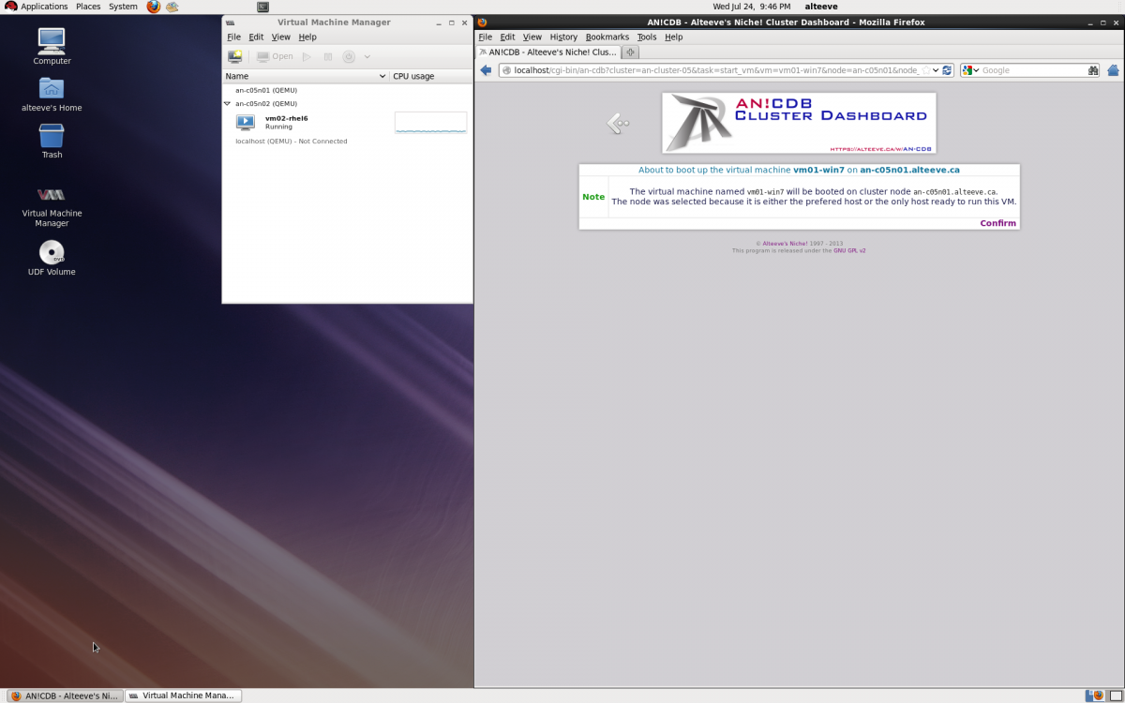
Task: Open the Bookmarks menu in Firefox
Action: [x=607, y=37]
